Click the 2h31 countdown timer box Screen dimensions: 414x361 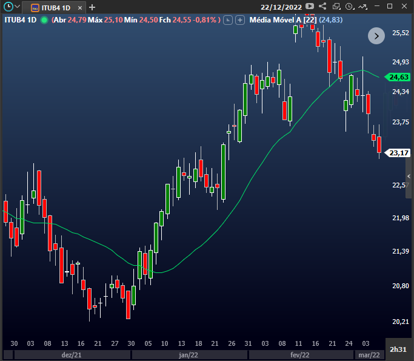point(398,349)
